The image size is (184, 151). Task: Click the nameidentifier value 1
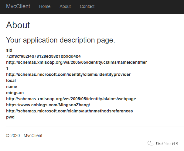click(x=7, y=68)
